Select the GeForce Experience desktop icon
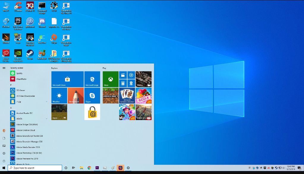The height and width of the screenshot is (174, 304). click(18, 56)
